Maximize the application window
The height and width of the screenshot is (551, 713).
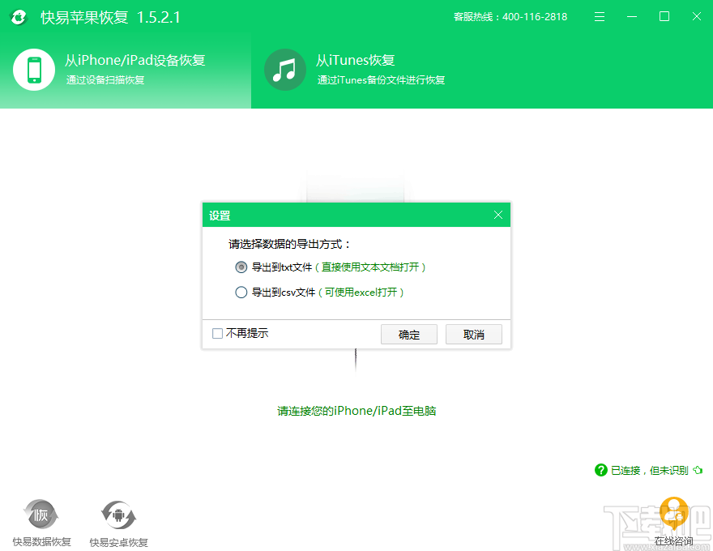pos(664,17)
